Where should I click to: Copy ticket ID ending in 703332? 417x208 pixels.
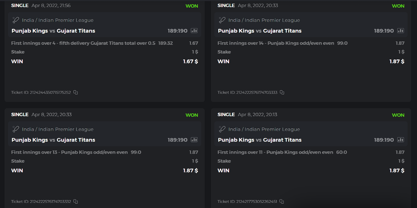[76, 202]
